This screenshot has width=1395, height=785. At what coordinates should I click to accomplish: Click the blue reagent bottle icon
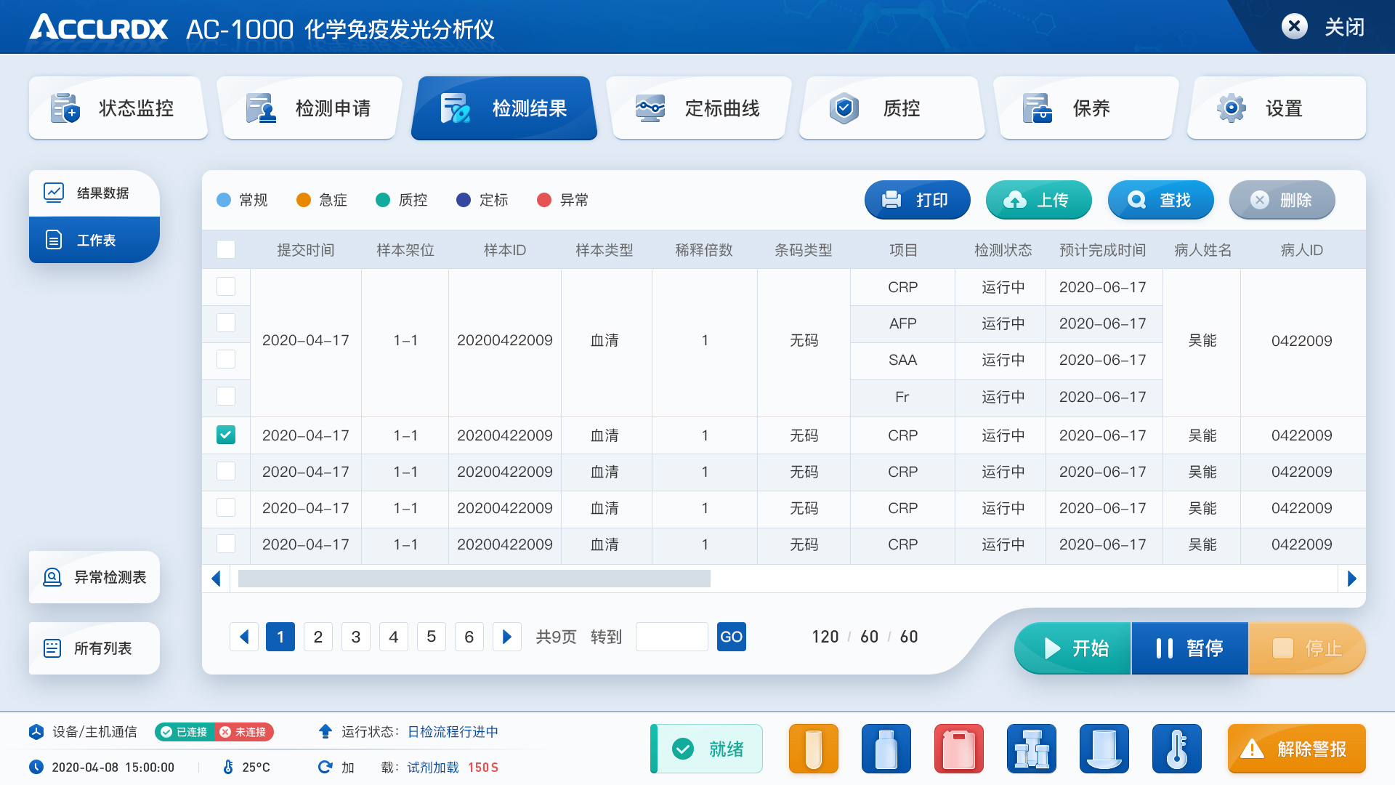click(x=886, y=748)
